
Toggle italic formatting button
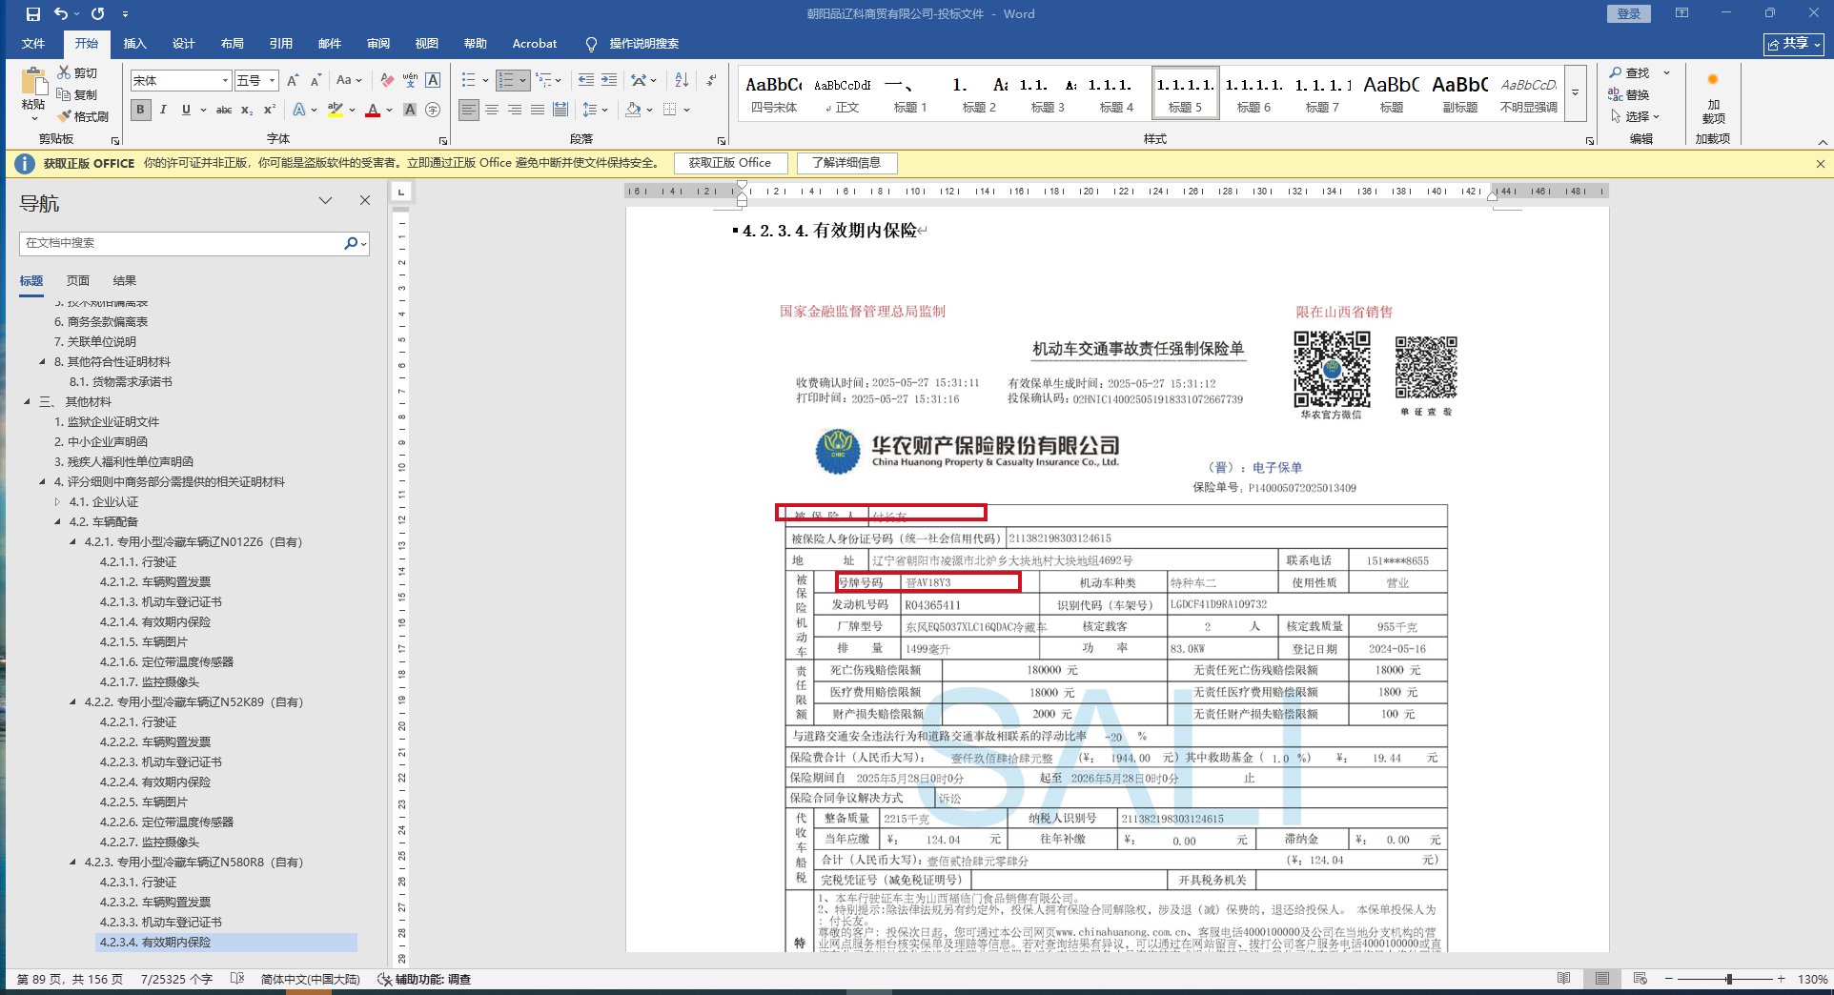coord(163,110)
